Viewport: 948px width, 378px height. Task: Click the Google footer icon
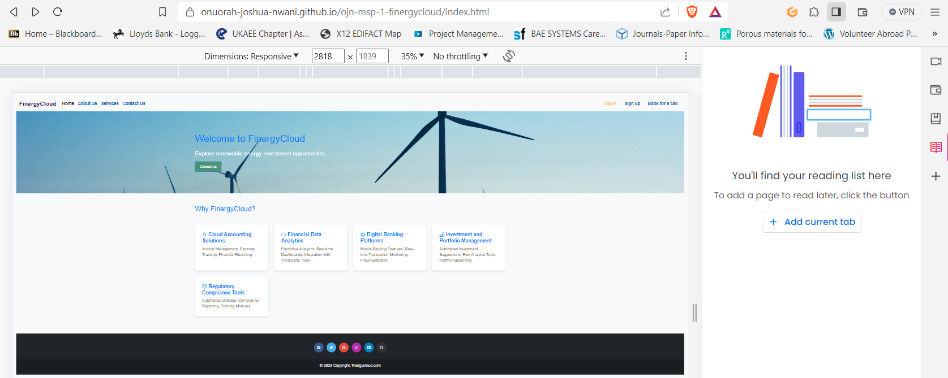click(344, 347)
